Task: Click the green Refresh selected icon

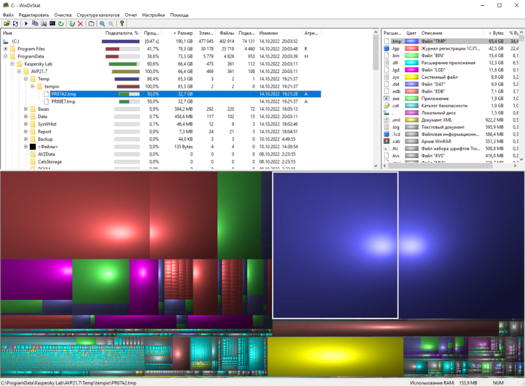Action: coord(61,24)
